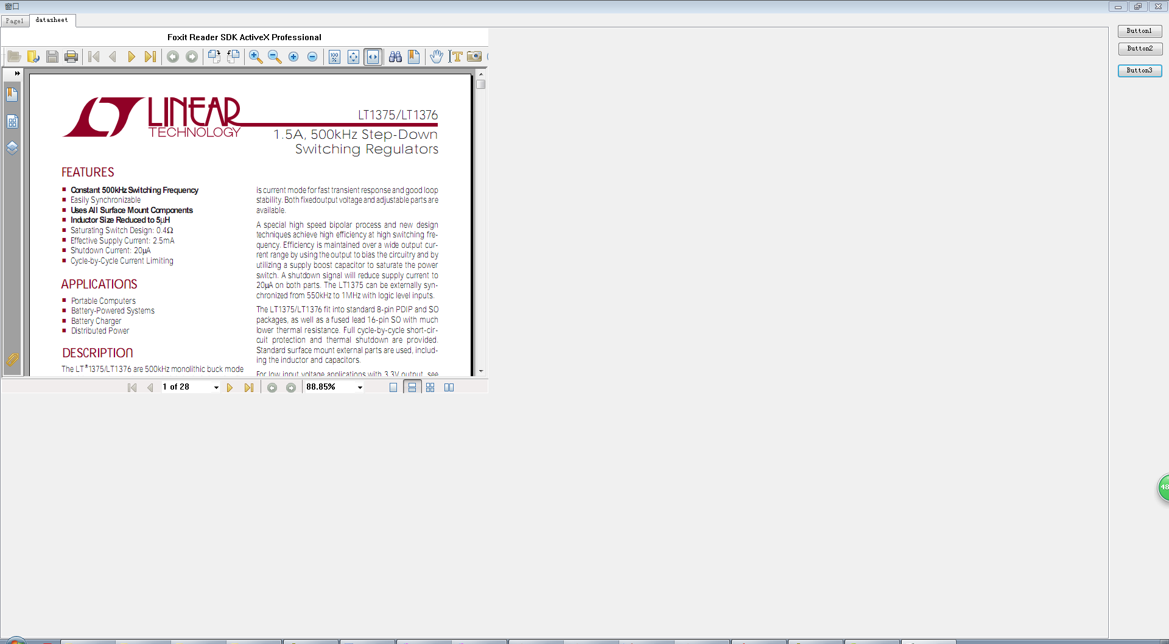This screenshot has width=1169, height=644.
Task: Go to previous view in bottom bar
Action: pos(272,387)
